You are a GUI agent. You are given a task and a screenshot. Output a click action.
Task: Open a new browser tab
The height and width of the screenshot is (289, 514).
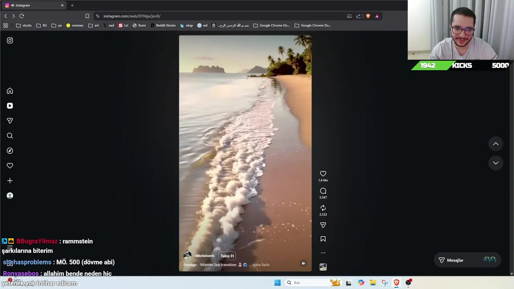coord(72,5)
